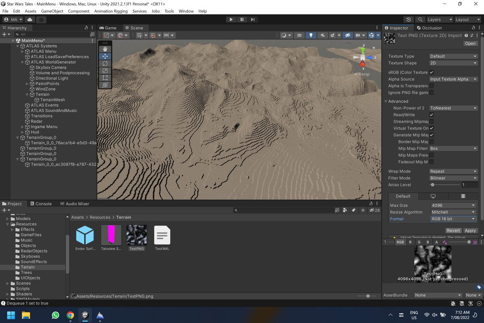Select the Endor Surface prefab asset
This screenshot has height=323, width=484.
click(x=85, y=235)
